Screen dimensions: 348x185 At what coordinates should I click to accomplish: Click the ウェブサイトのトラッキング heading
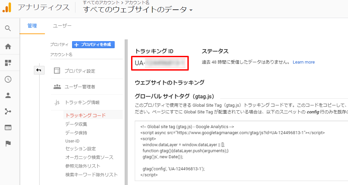pyautogui.click(x=170, y=82)
